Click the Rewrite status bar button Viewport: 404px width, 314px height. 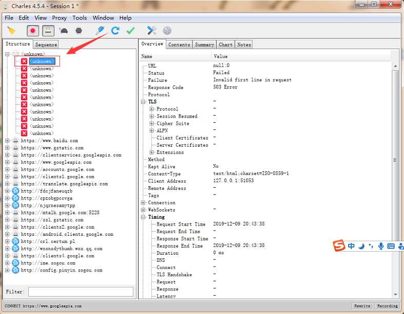pos(362,306)
